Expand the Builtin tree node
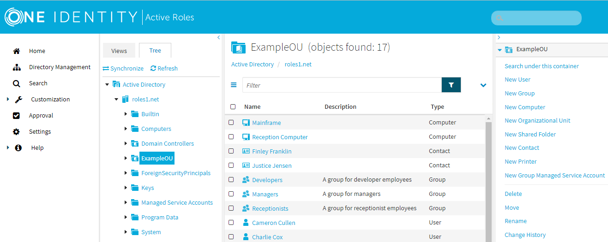Image resolution: width=608 pixels, height=242 pixels. pyautogui.click(x=126, y=114)
